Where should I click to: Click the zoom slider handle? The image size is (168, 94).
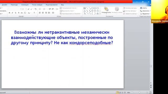(139, 93)
